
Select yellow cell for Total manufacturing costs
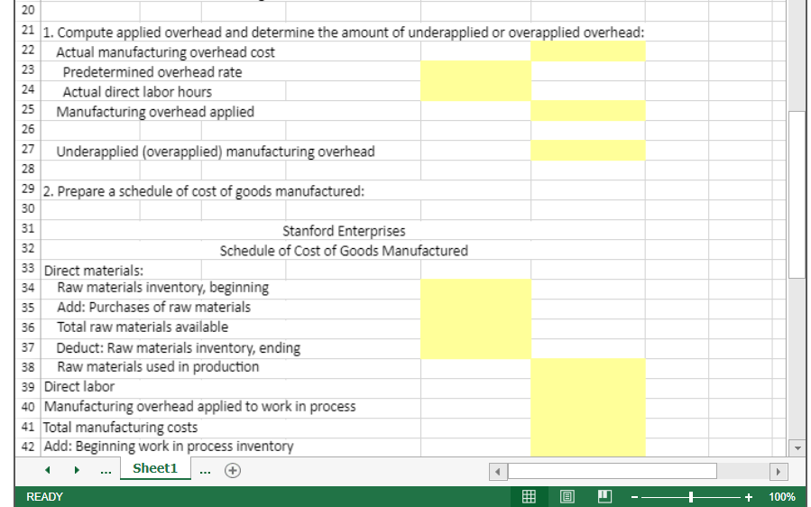point(588,429)
